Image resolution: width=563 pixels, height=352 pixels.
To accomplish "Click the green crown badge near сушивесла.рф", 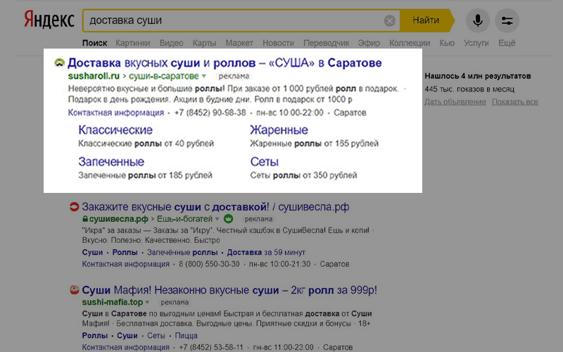I will 228,218.
